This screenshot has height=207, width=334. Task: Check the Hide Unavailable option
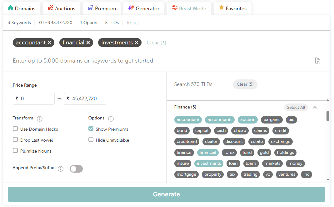91,140
